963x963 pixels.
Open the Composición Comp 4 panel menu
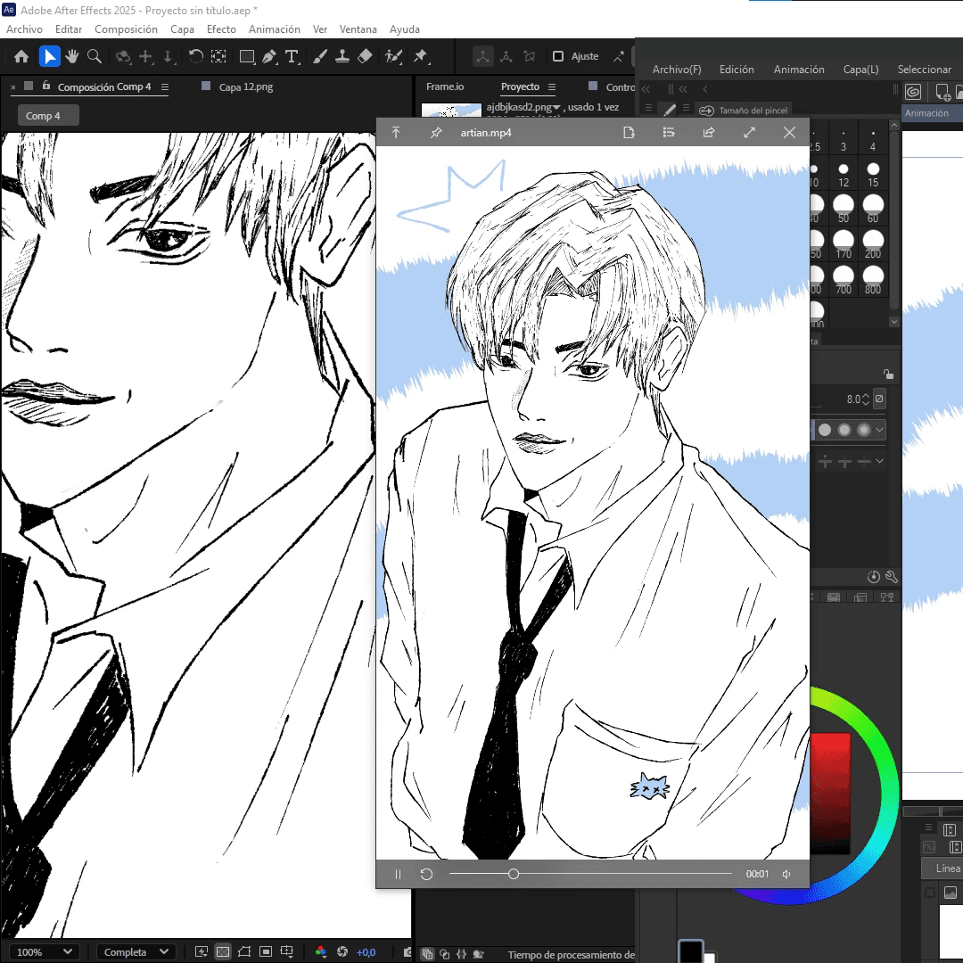pyautogui.click(x=165, y=87)
